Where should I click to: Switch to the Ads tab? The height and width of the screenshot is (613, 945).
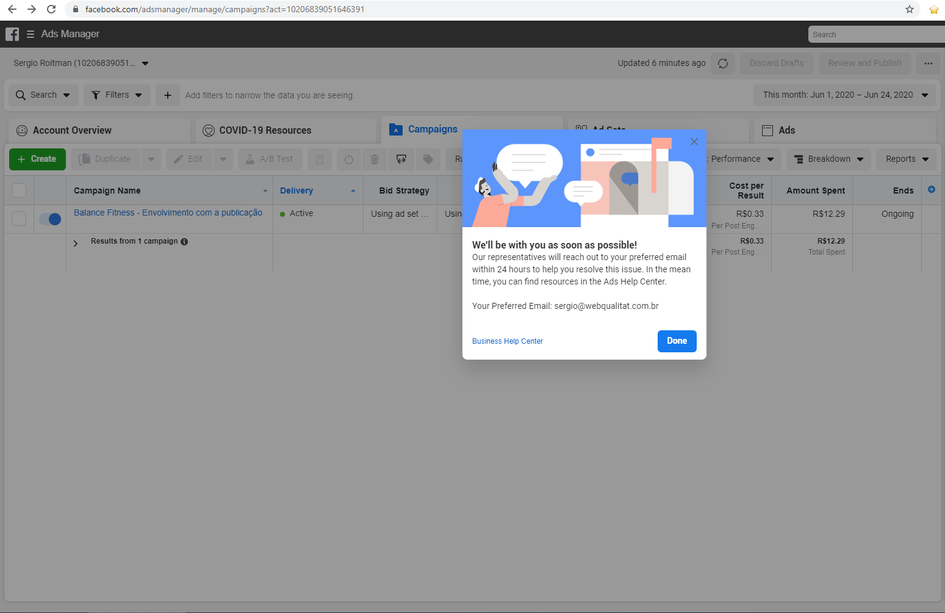[x=845, y=131]
